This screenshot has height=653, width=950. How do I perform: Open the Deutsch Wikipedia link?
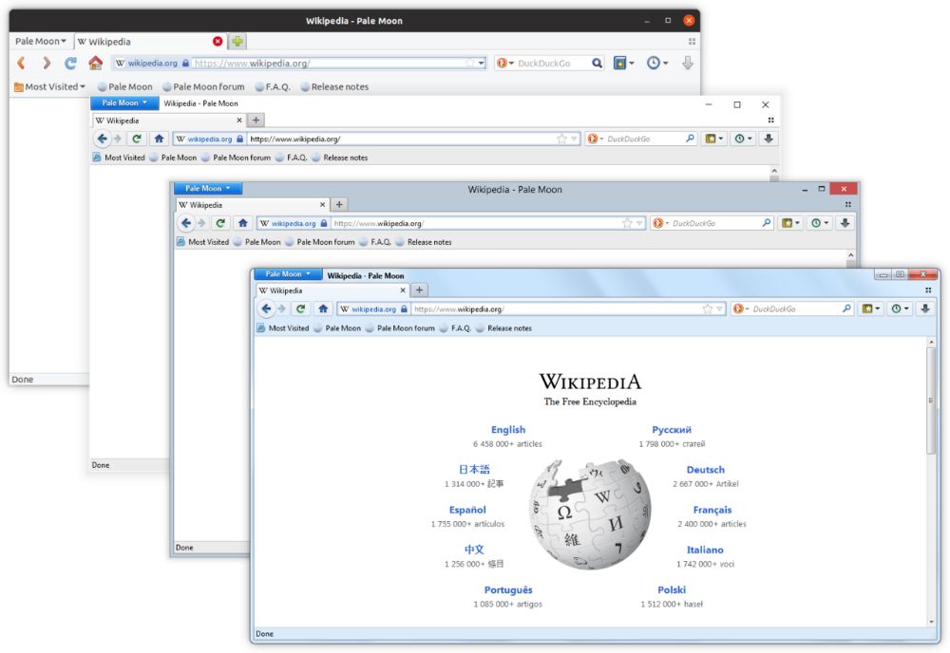[705, 470]
